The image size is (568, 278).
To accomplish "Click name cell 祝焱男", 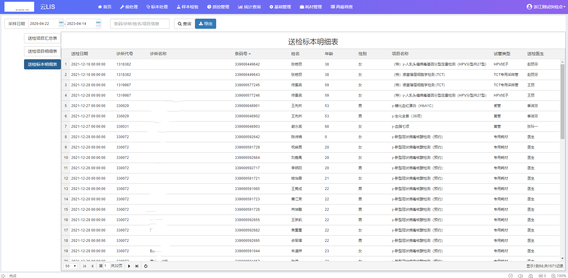I will click(297, 147).
